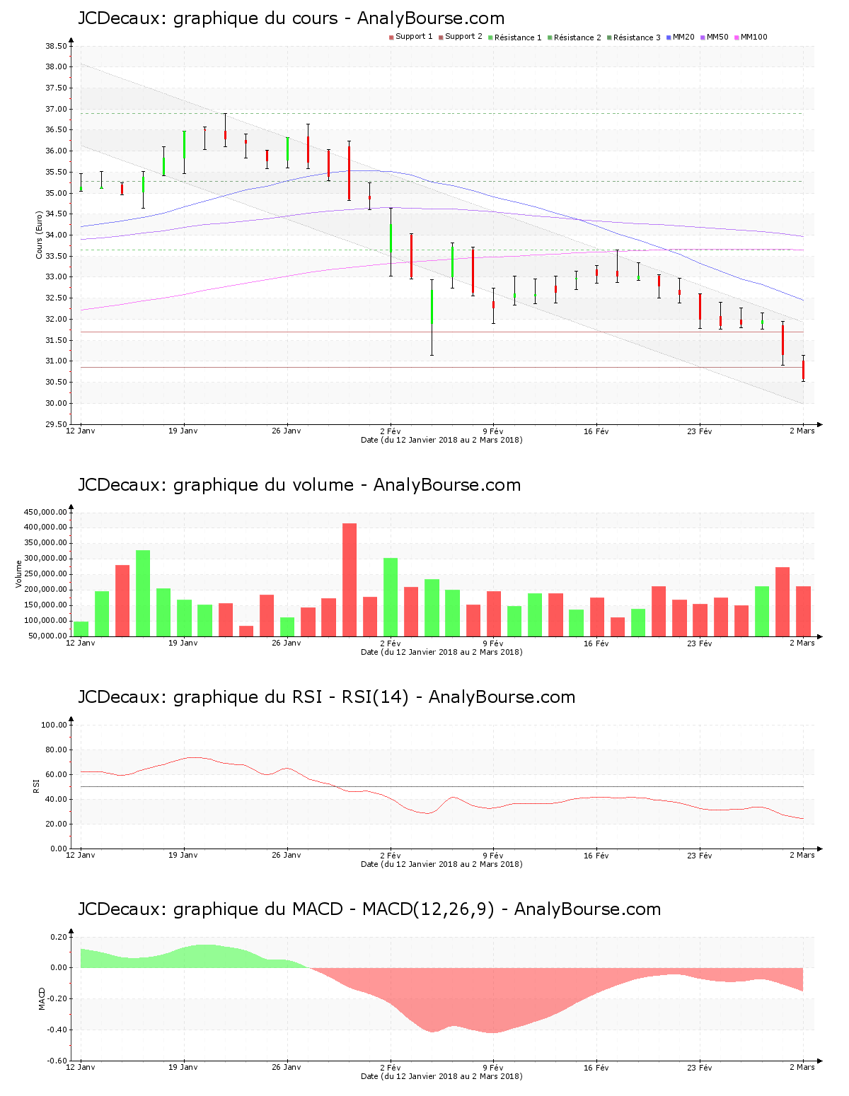Click the '250,000.00' volume axis value

[x=46, y=574]
